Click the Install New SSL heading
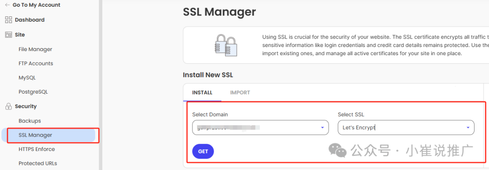The height and width of the screenshot is (170, 489). tap(208, 75)
